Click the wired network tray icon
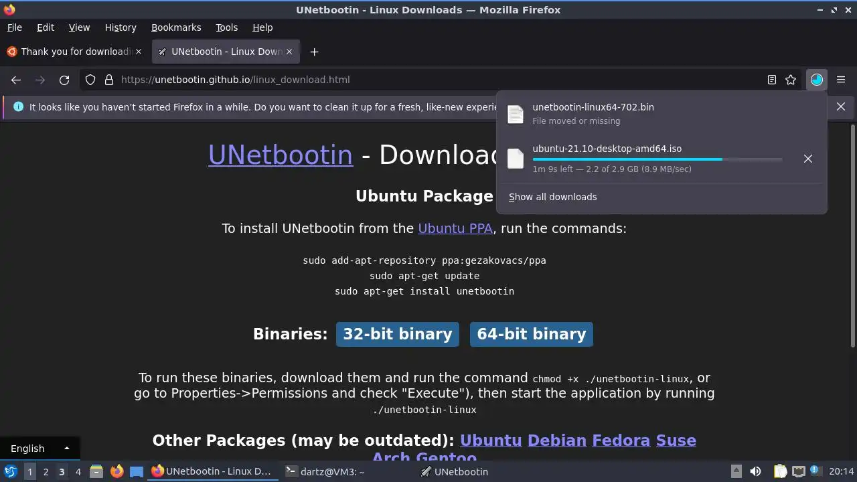Image resolution: width=857 pixels, height=482 pixels. (x=799, y=471)
